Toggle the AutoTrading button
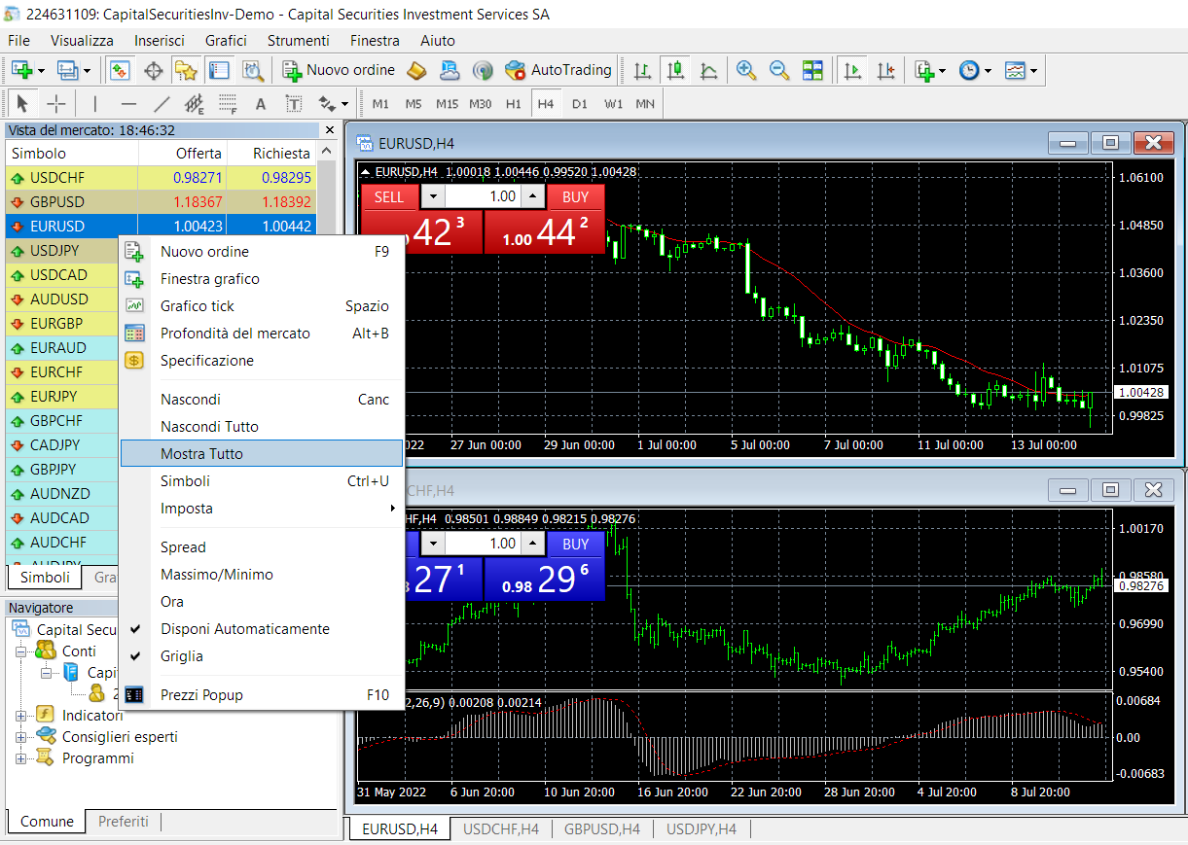The image size is (1188, 845). (558, 70)
